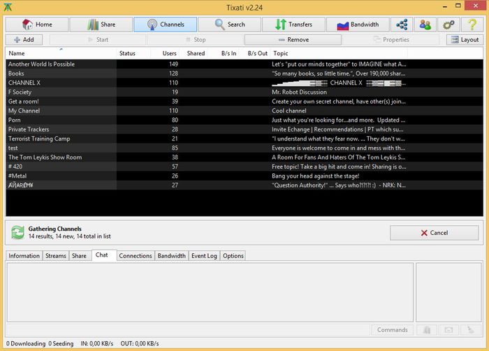
Task: Open the two-people users icon in the toolbar
Action: pos(424,24)
